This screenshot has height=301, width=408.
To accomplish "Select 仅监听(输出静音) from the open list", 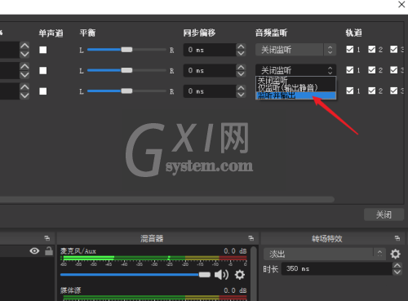I will (295, 88).
